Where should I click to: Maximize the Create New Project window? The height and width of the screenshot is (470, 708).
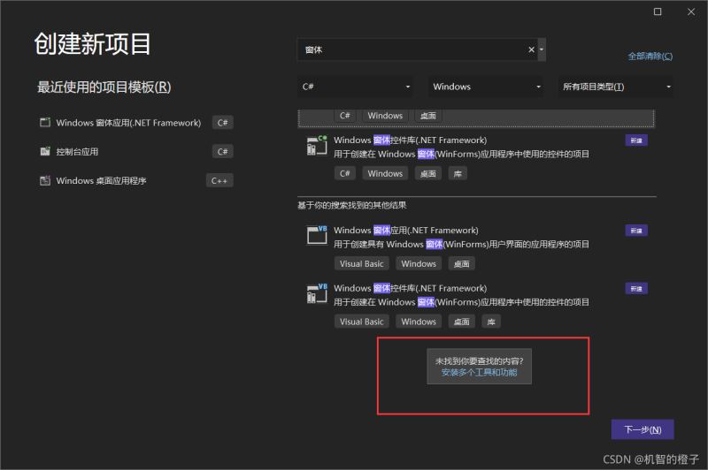coord(658,11)
